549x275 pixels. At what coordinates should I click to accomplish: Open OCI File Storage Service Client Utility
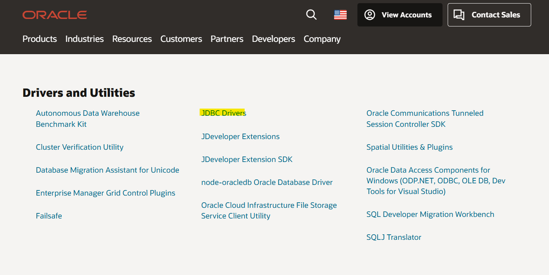pos(269,211)
